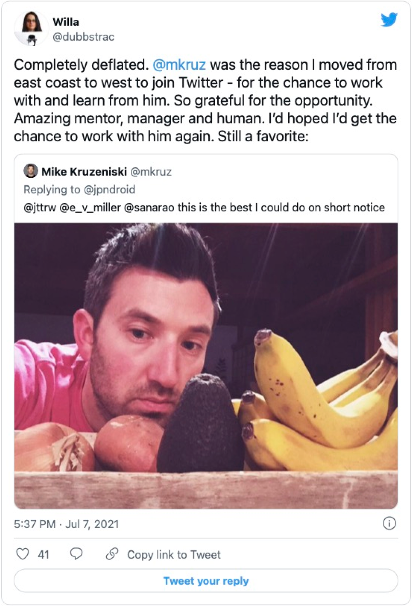Click Mike Kruzeniski's small avatar
412x606 pixels.
[31, 171]
